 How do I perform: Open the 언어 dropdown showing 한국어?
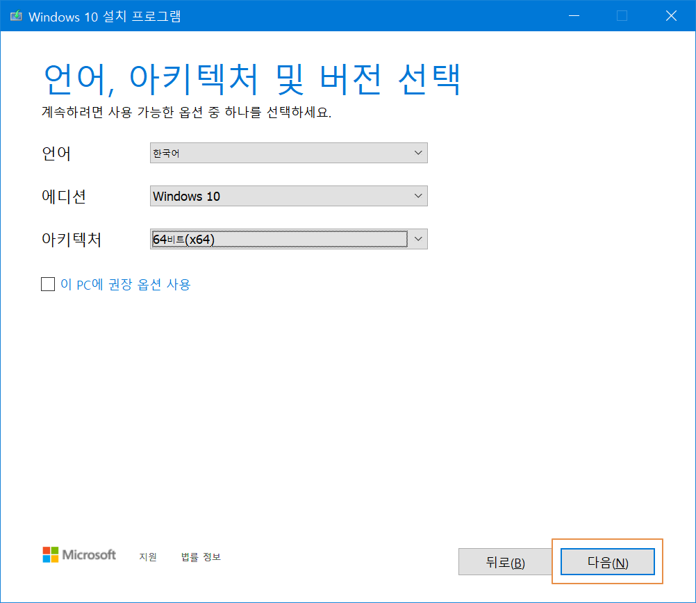click(x=288, y=153)
